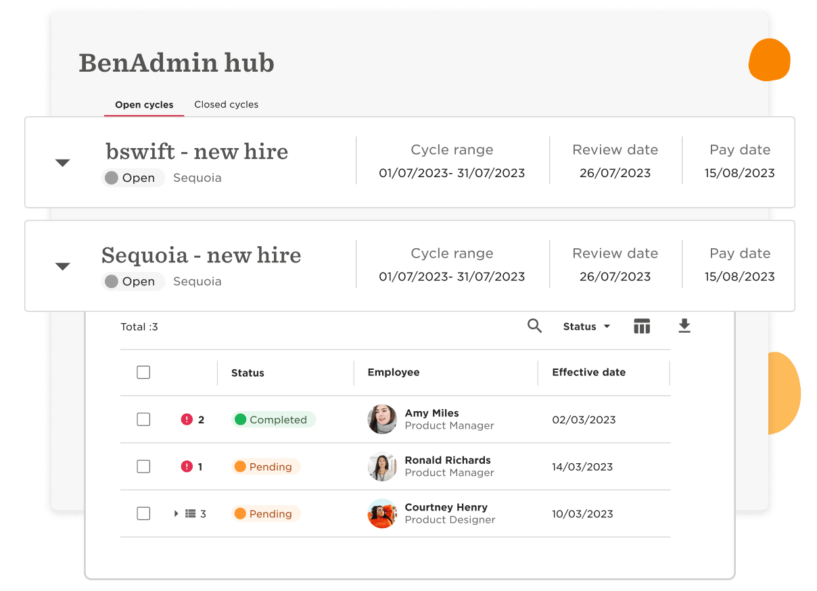
Task: Open the search icon above the table
Action: click(534, 326)
